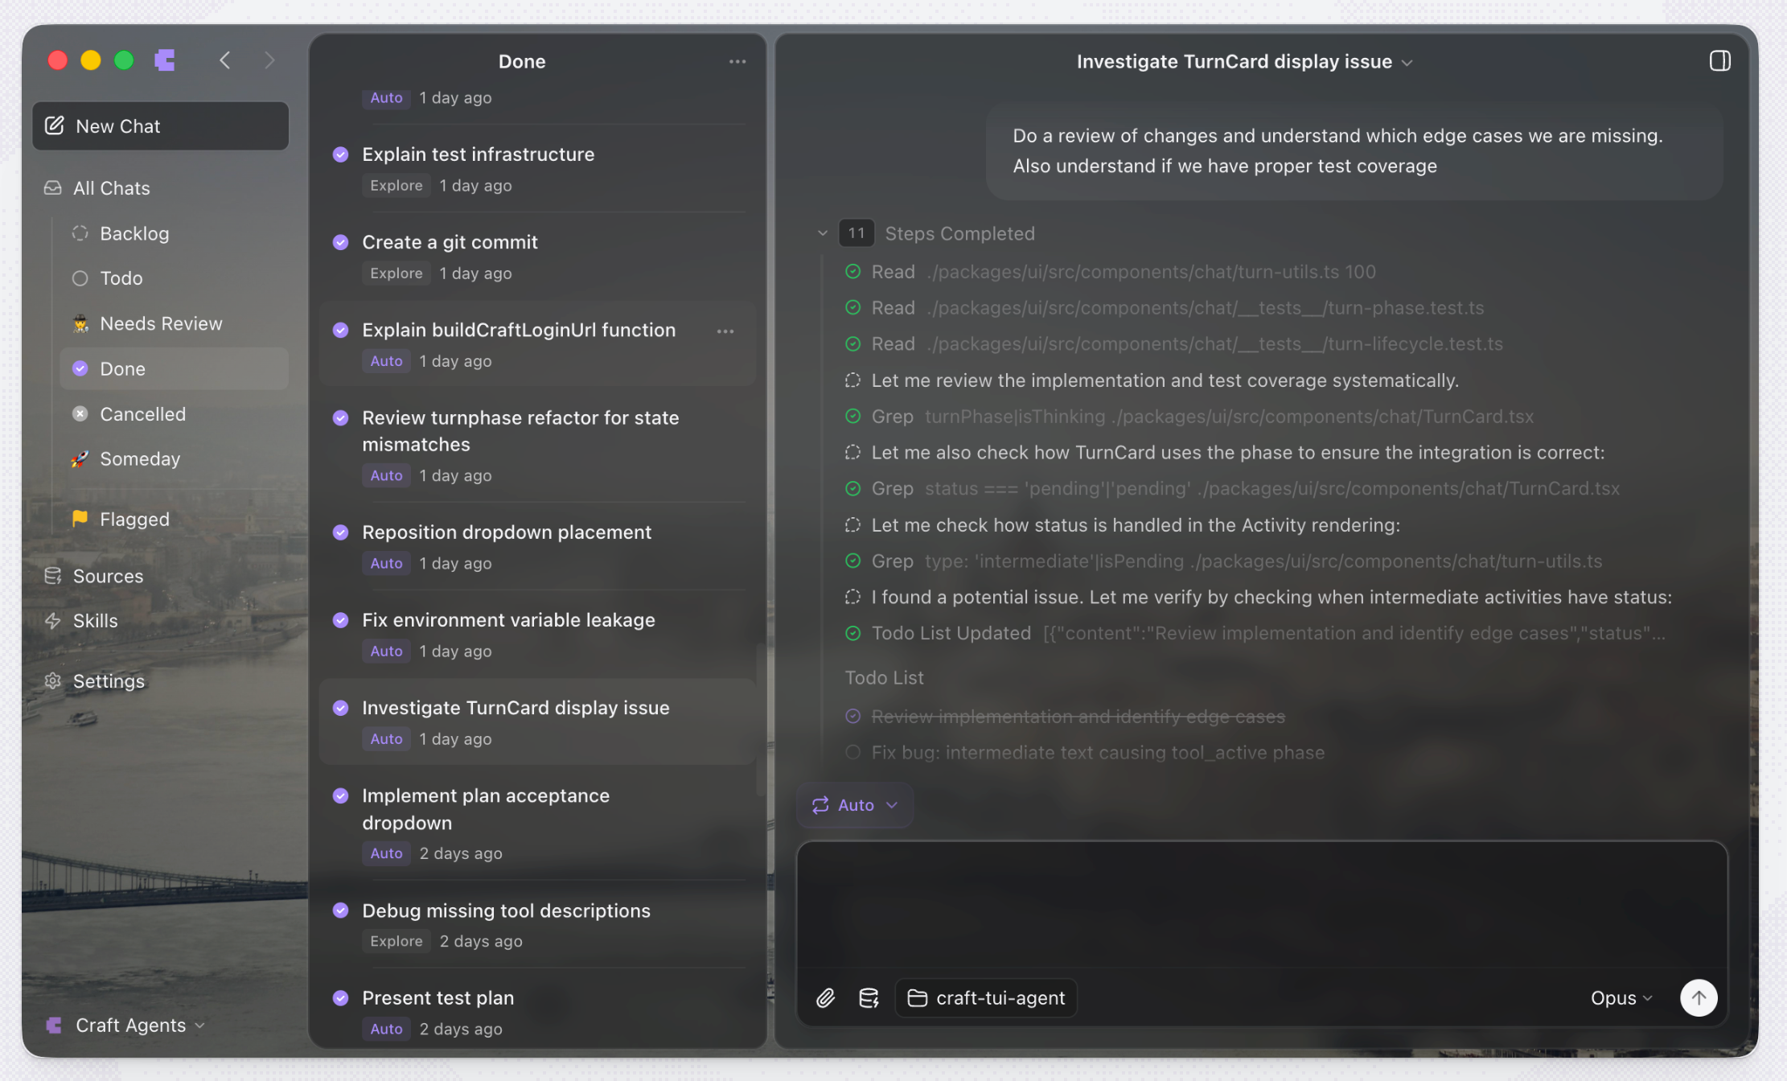Focus the message composer text area
Viewport: 1787px width, 1081px height.
(x=1261, y=905)
